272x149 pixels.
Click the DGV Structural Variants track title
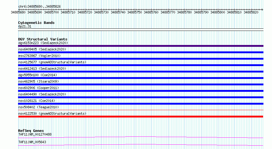[43, 39]
